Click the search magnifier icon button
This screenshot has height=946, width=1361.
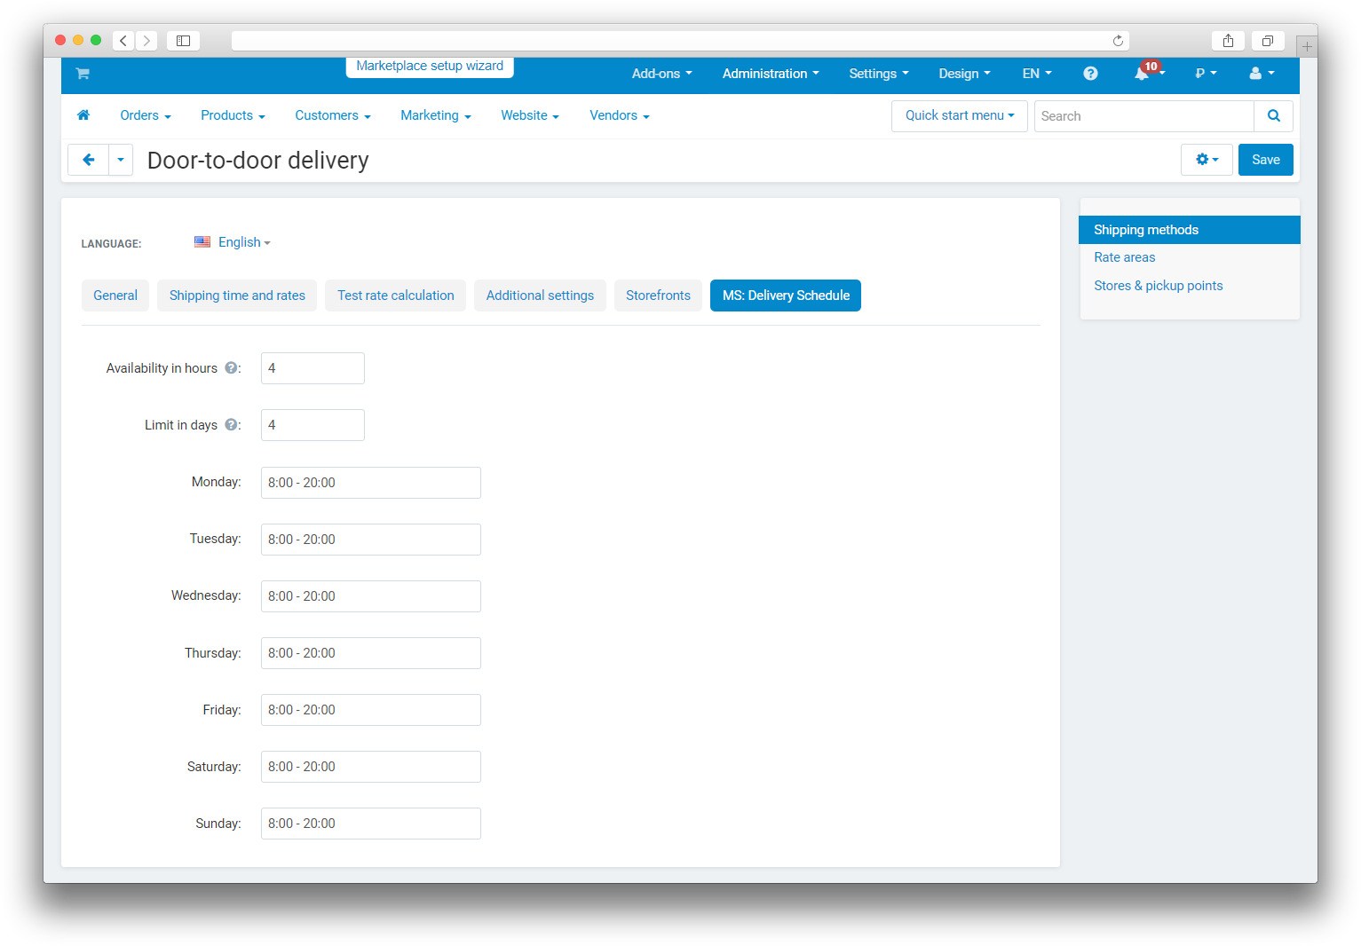click(x=1273, y=116)
